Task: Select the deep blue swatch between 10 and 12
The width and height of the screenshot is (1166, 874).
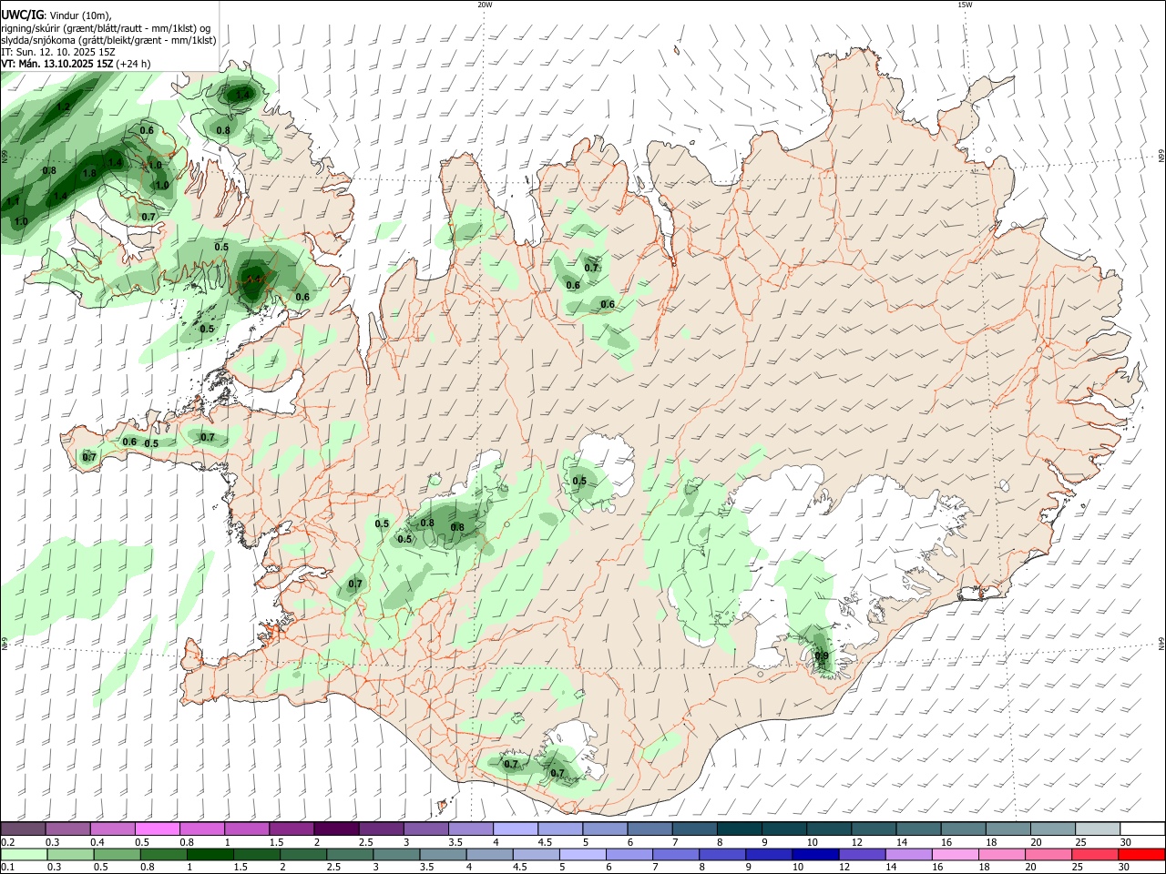Action: coord(814,854)
